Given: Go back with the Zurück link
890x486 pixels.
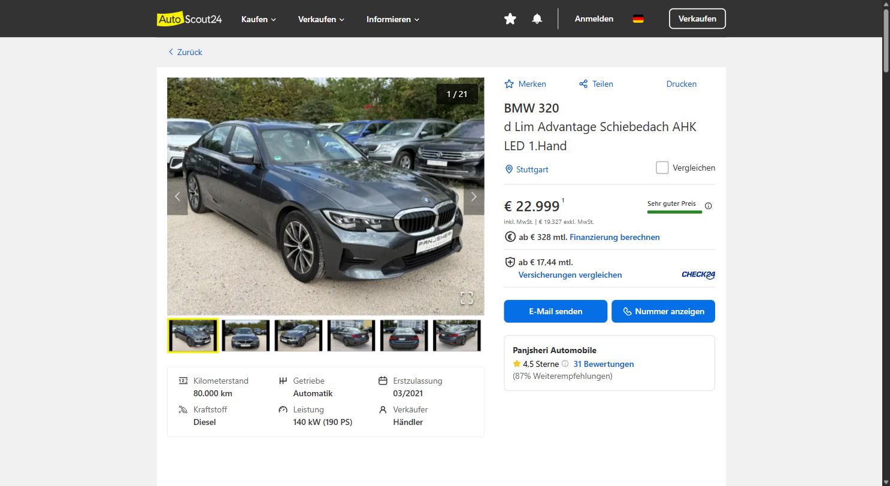Looking at the screenshot, I should [x=185, y=52].
